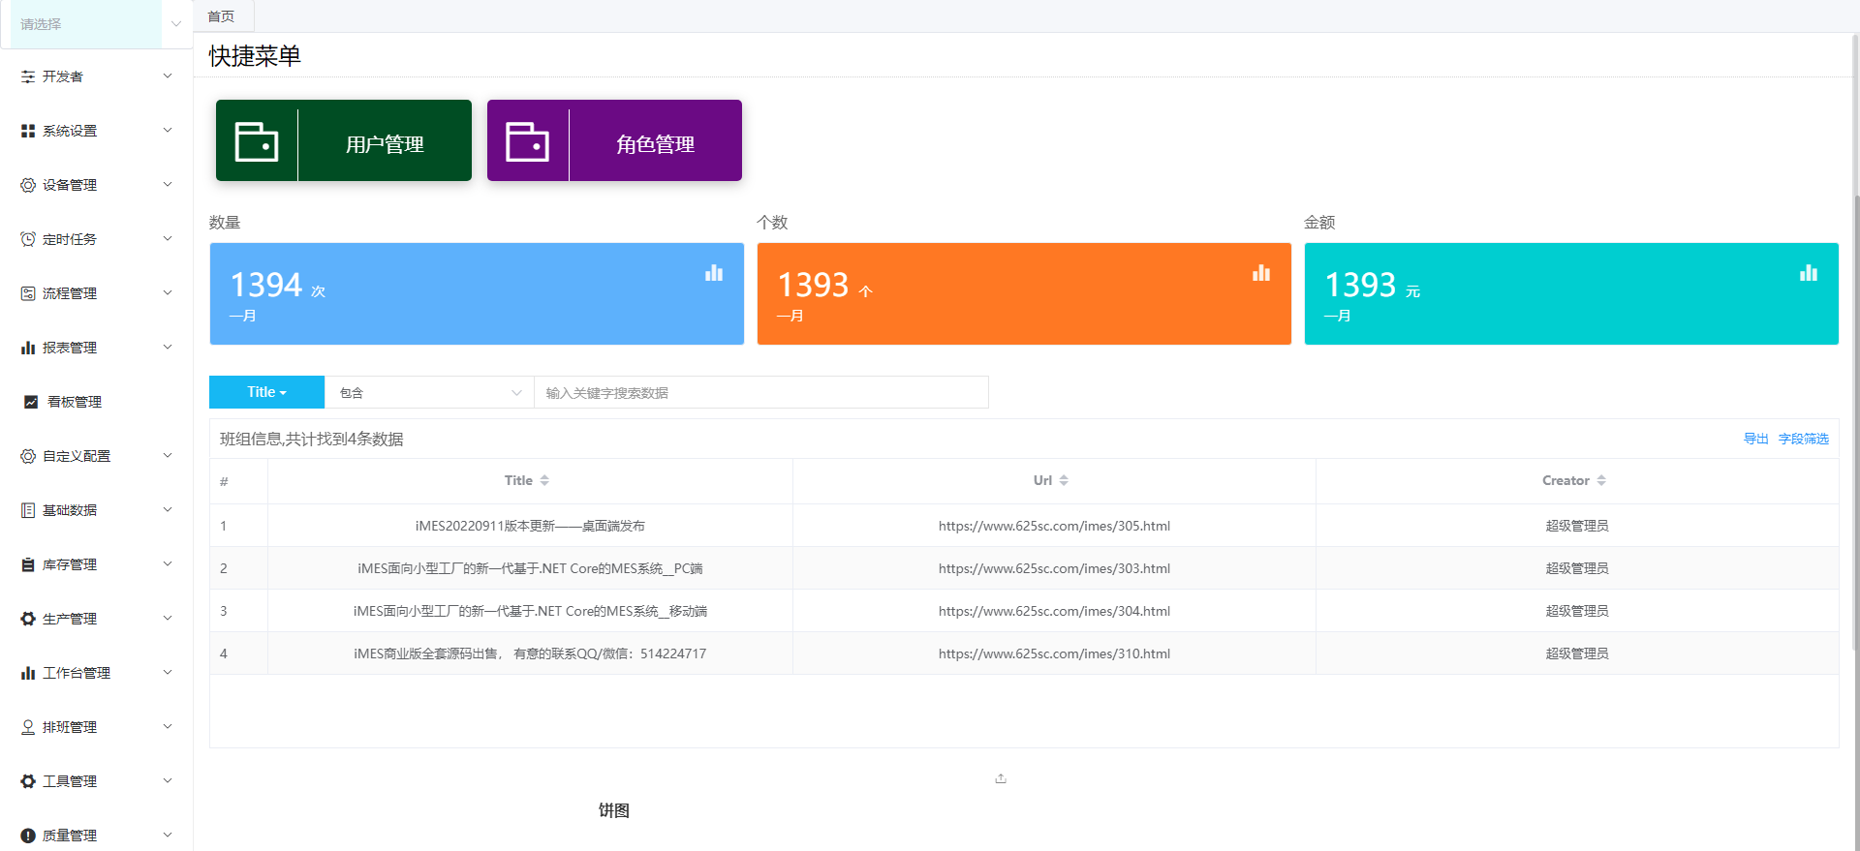Sort table by Title column arrows
Screen dimensions: 1860x851
coord(544,480)
